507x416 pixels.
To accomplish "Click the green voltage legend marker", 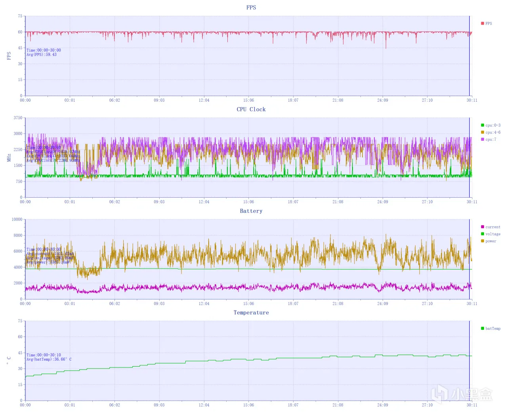I will tap(482, 234).
